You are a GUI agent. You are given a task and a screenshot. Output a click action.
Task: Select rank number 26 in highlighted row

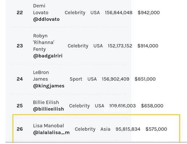pos(20,129)
